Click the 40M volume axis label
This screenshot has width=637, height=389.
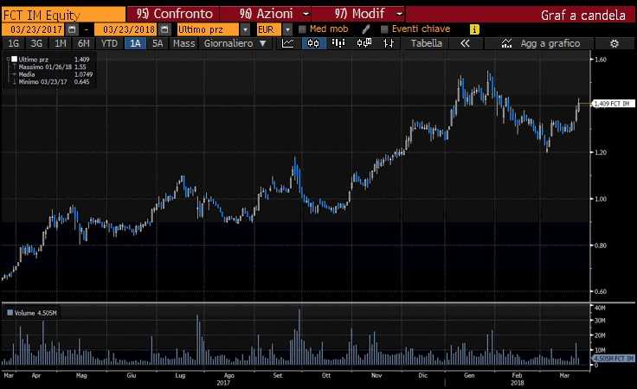(600, 308)
